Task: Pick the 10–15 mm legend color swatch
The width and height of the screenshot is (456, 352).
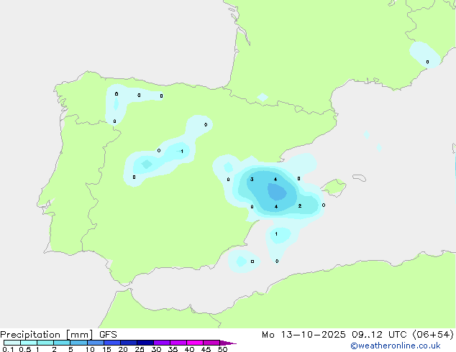Action: coord(95,343)
